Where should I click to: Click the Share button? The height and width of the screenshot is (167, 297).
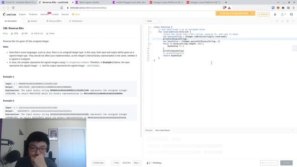point(50,33)
